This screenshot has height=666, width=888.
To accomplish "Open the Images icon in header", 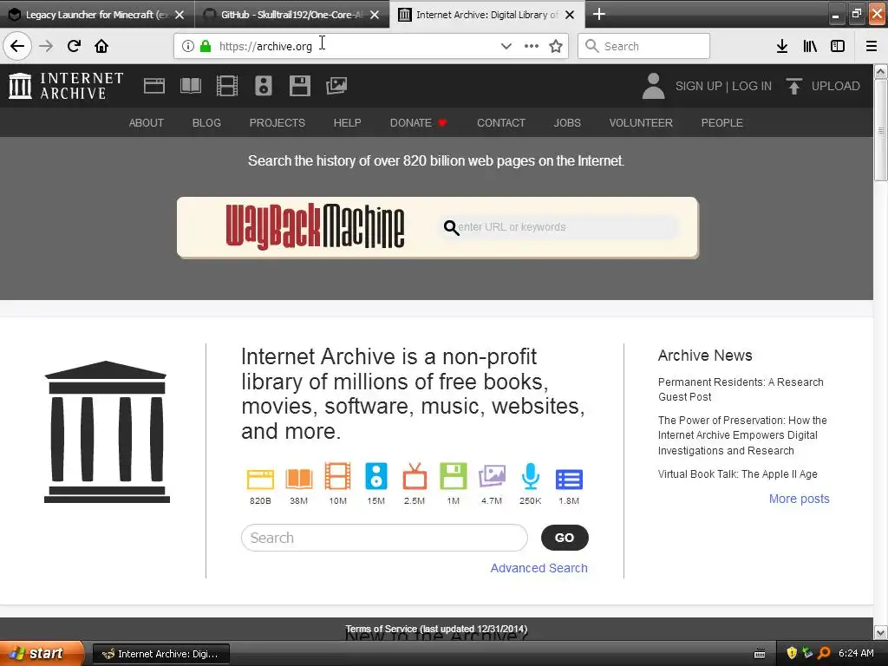I will (336, 86).
